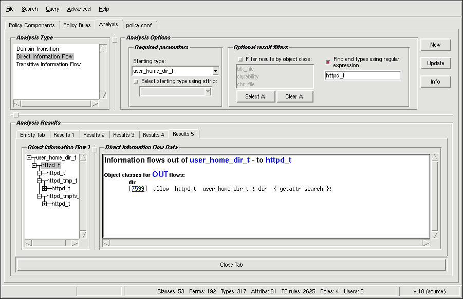Click the end type regex field

point(363,76)
